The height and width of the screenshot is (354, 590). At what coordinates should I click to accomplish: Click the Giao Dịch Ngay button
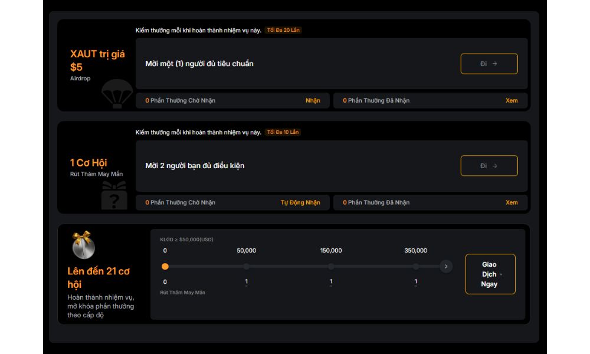490,274
